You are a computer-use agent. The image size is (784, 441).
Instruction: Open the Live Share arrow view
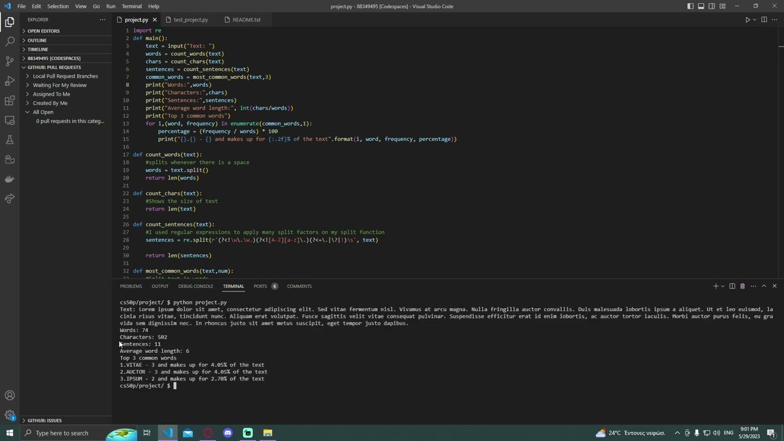(10, 198)
